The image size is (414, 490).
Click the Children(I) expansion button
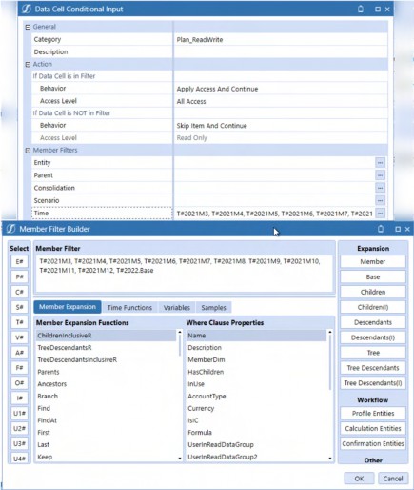pyautogui.click(x=373, y=307)
